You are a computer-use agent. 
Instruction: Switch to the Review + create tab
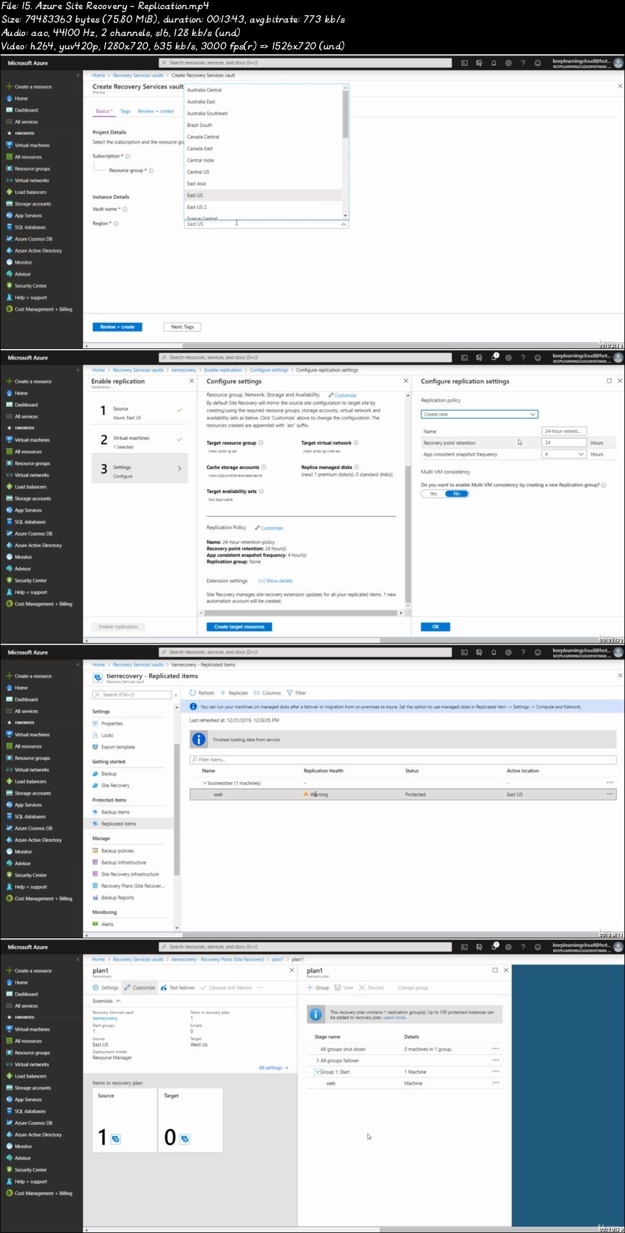coord(156,111)
